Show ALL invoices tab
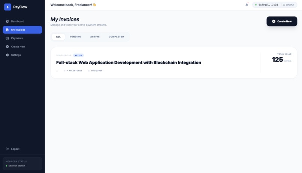Image resolution: width=302 pixels, height=173 pixels. pyautogui.click(x=58, y=37)
